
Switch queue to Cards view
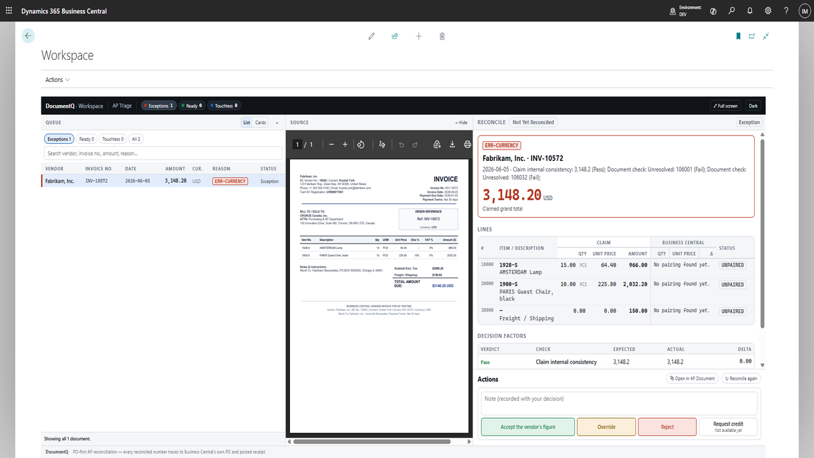[261, 122]
